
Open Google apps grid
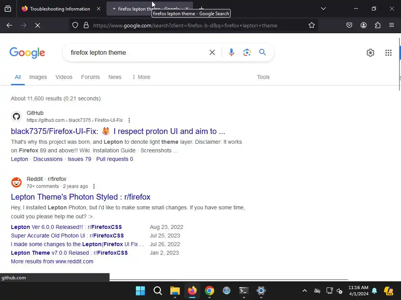pyautogui.click(x=388, y=53)
